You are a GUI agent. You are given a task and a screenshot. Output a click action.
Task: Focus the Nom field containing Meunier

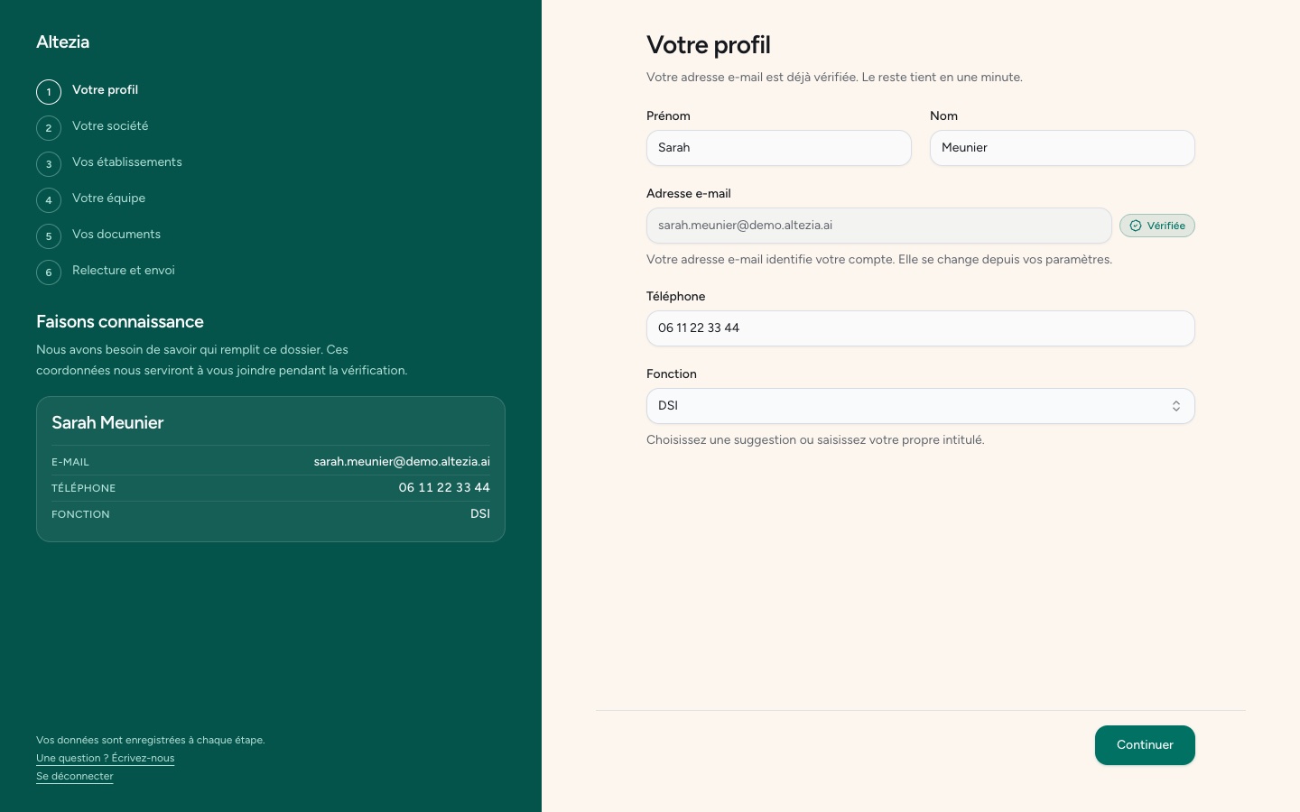[x=1063, y=148]
